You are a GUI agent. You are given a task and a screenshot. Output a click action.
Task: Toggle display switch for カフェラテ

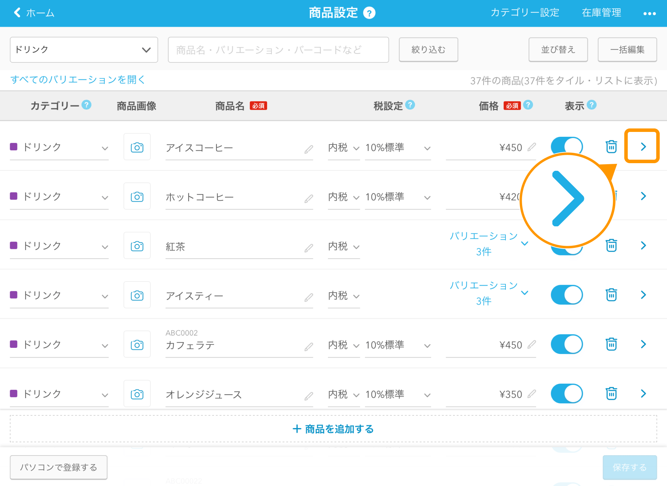coord(567,344)
